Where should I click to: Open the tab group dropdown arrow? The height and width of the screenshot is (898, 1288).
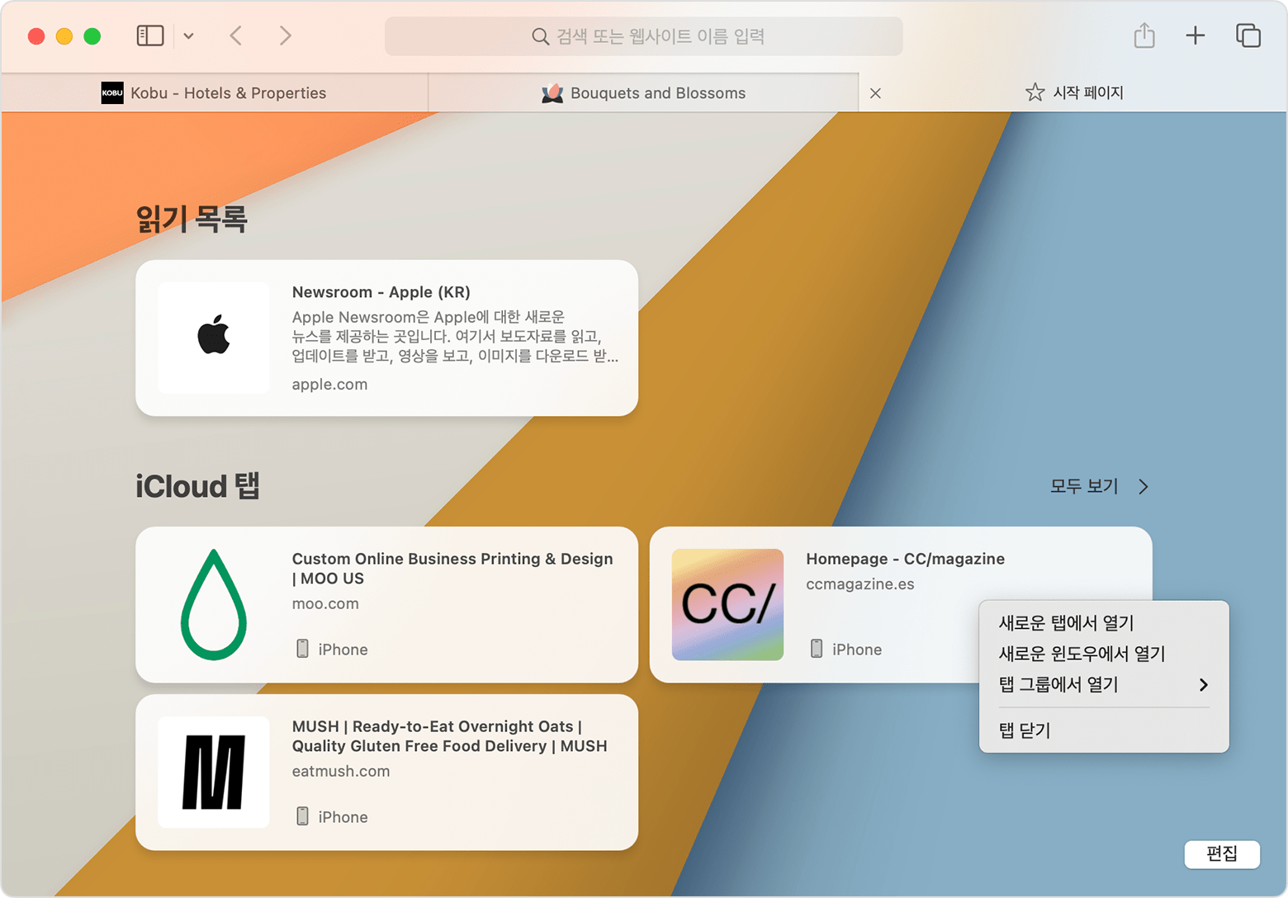coord(189,36)
